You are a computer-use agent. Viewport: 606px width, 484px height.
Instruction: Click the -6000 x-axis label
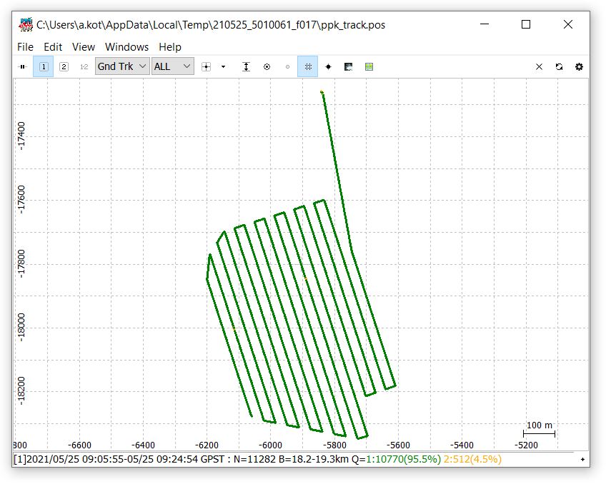pos(270,445)
